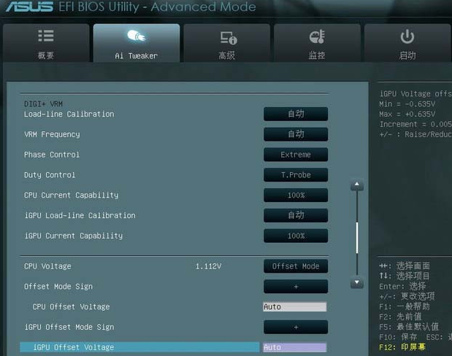Click the Phase Control label
Image resolution: width=452 pixels, height=356 pixels.
(52, 155)
